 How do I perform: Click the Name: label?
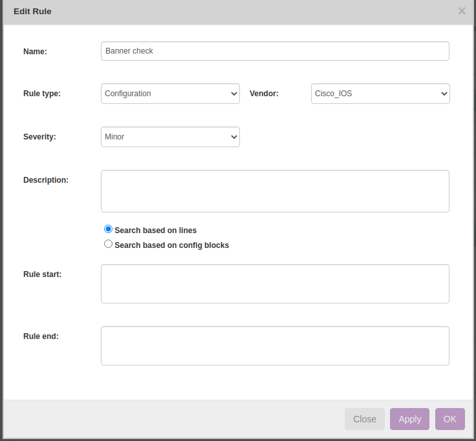click(35, 52)
